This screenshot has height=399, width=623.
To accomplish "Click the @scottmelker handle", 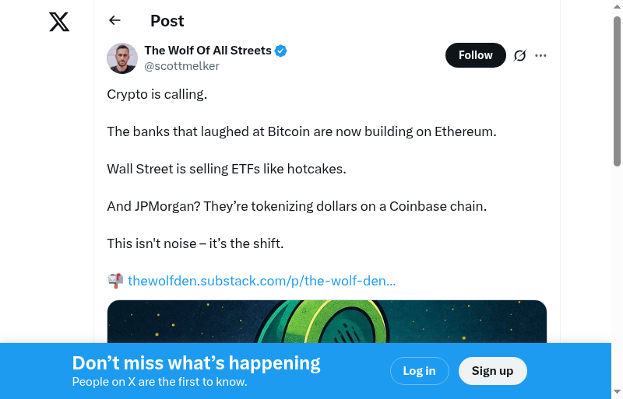I will pos(182,66).
